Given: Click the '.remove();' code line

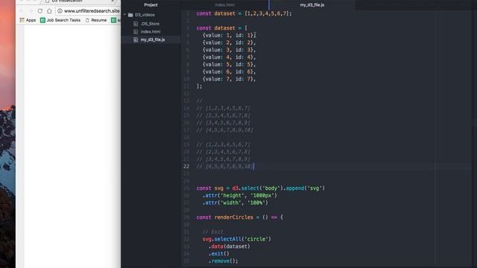Looking at the screenshot, I should point(224,261).
